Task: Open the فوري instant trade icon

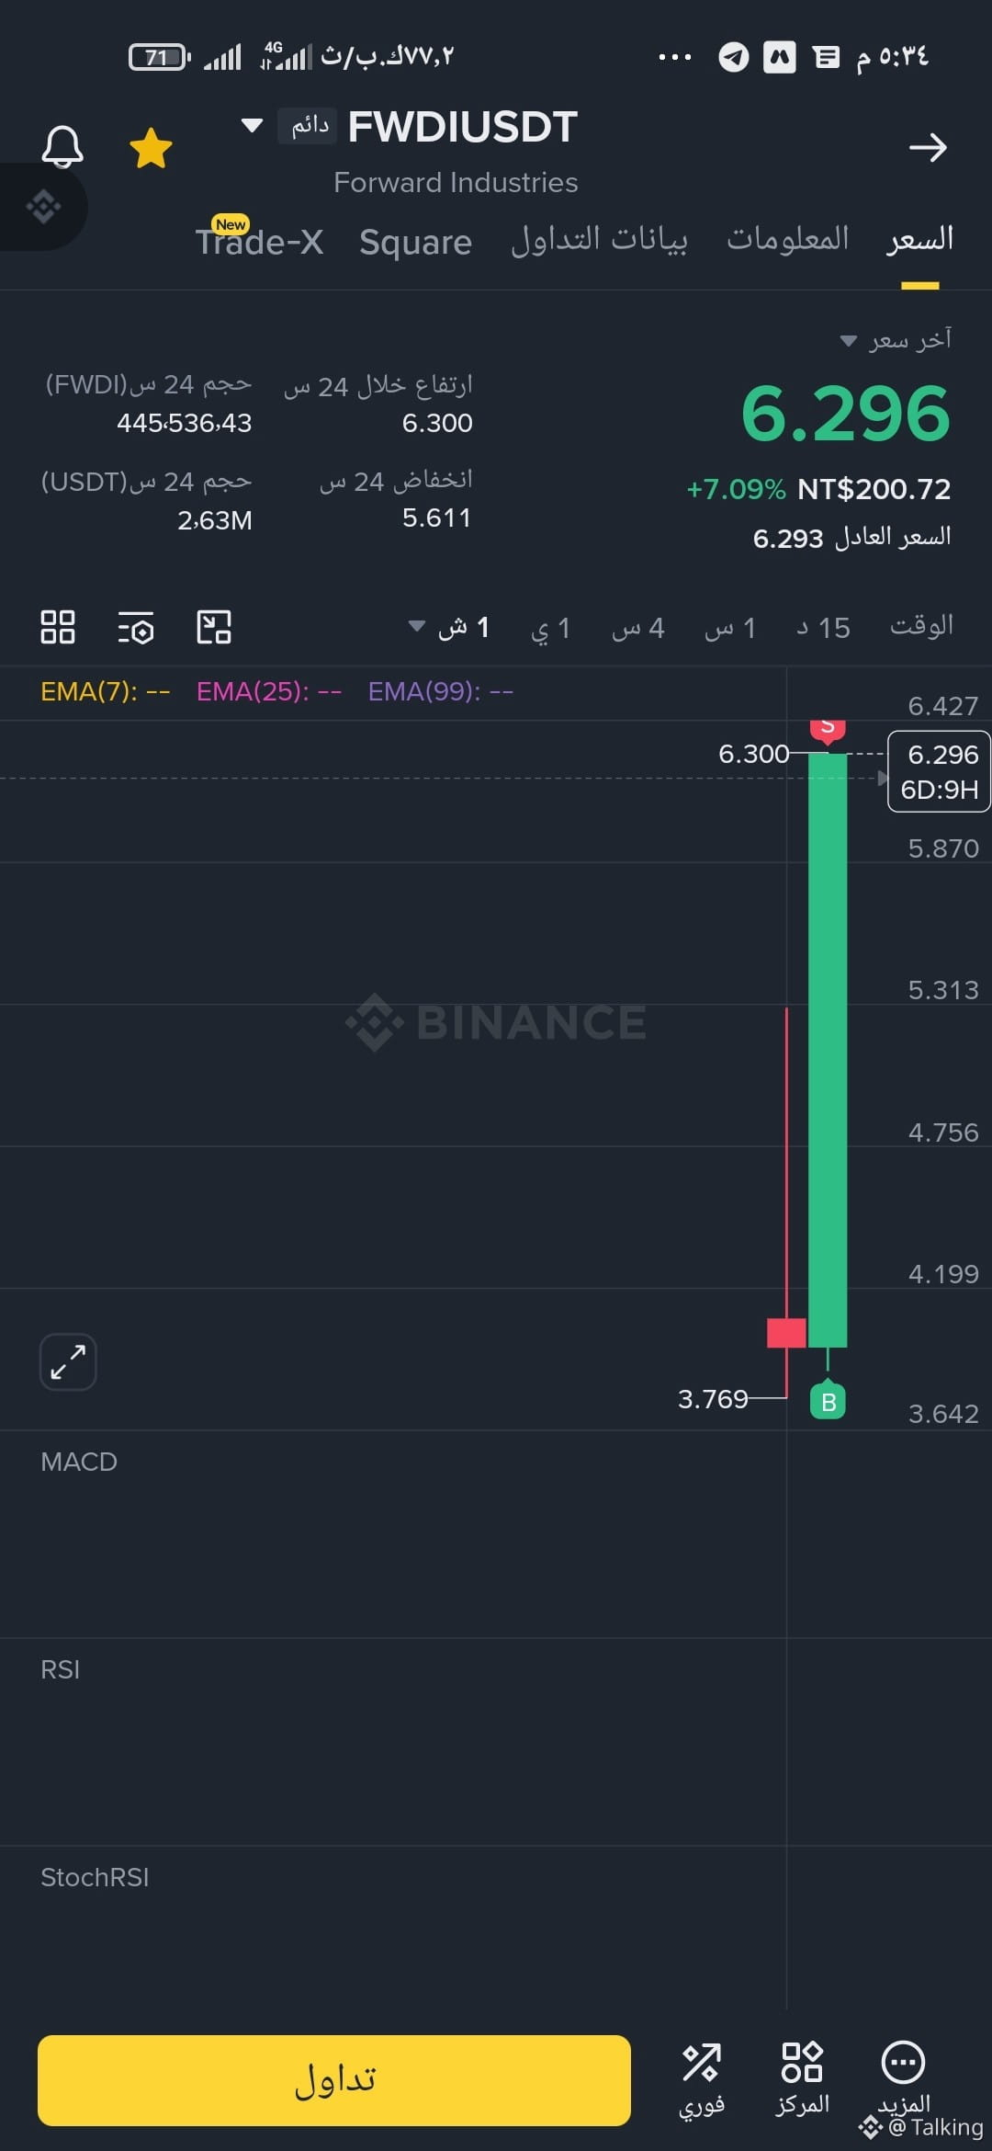Action: coord(702,2080)
